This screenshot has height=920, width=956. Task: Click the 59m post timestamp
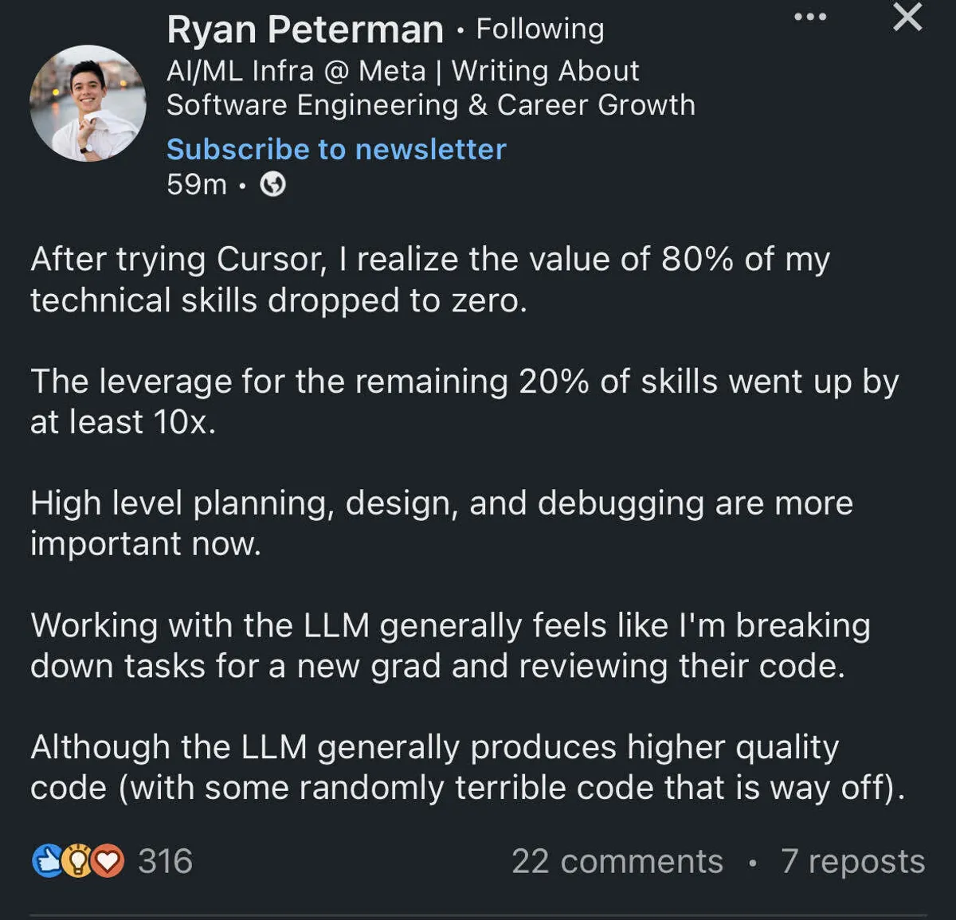click(x=196, y=185)
